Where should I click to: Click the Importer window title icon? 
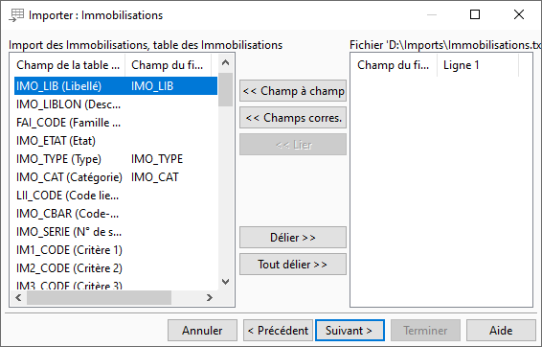pyautogui.click(x=16, y=15)
